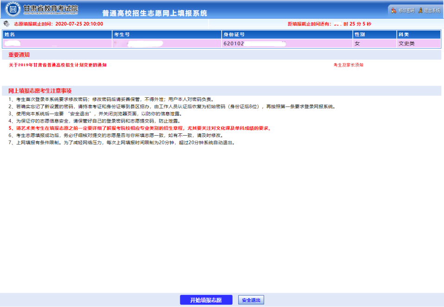Click the 网上填报志愿考生注意事项 heading

pyautogui.click(x=40, y=91)
